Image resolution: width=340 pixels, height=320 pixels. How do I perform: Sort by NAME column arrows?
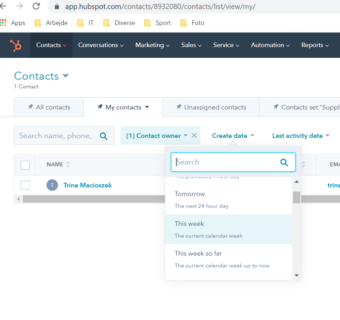coord(68,164)
